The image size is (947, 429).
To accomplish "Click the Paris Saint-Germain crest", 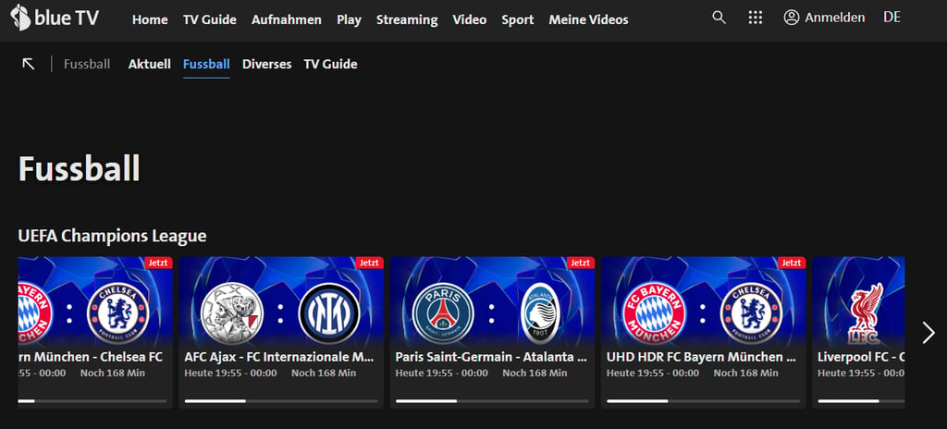I will [x=443, y=313].
